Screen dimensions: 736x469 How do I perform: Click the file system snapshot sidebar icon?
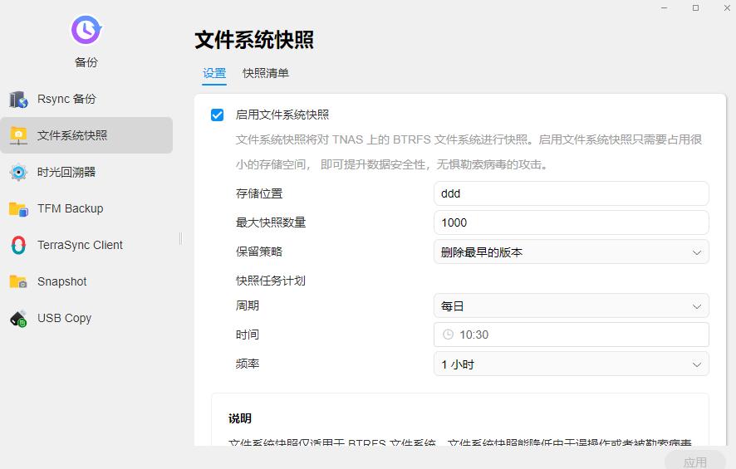point(18,135)
